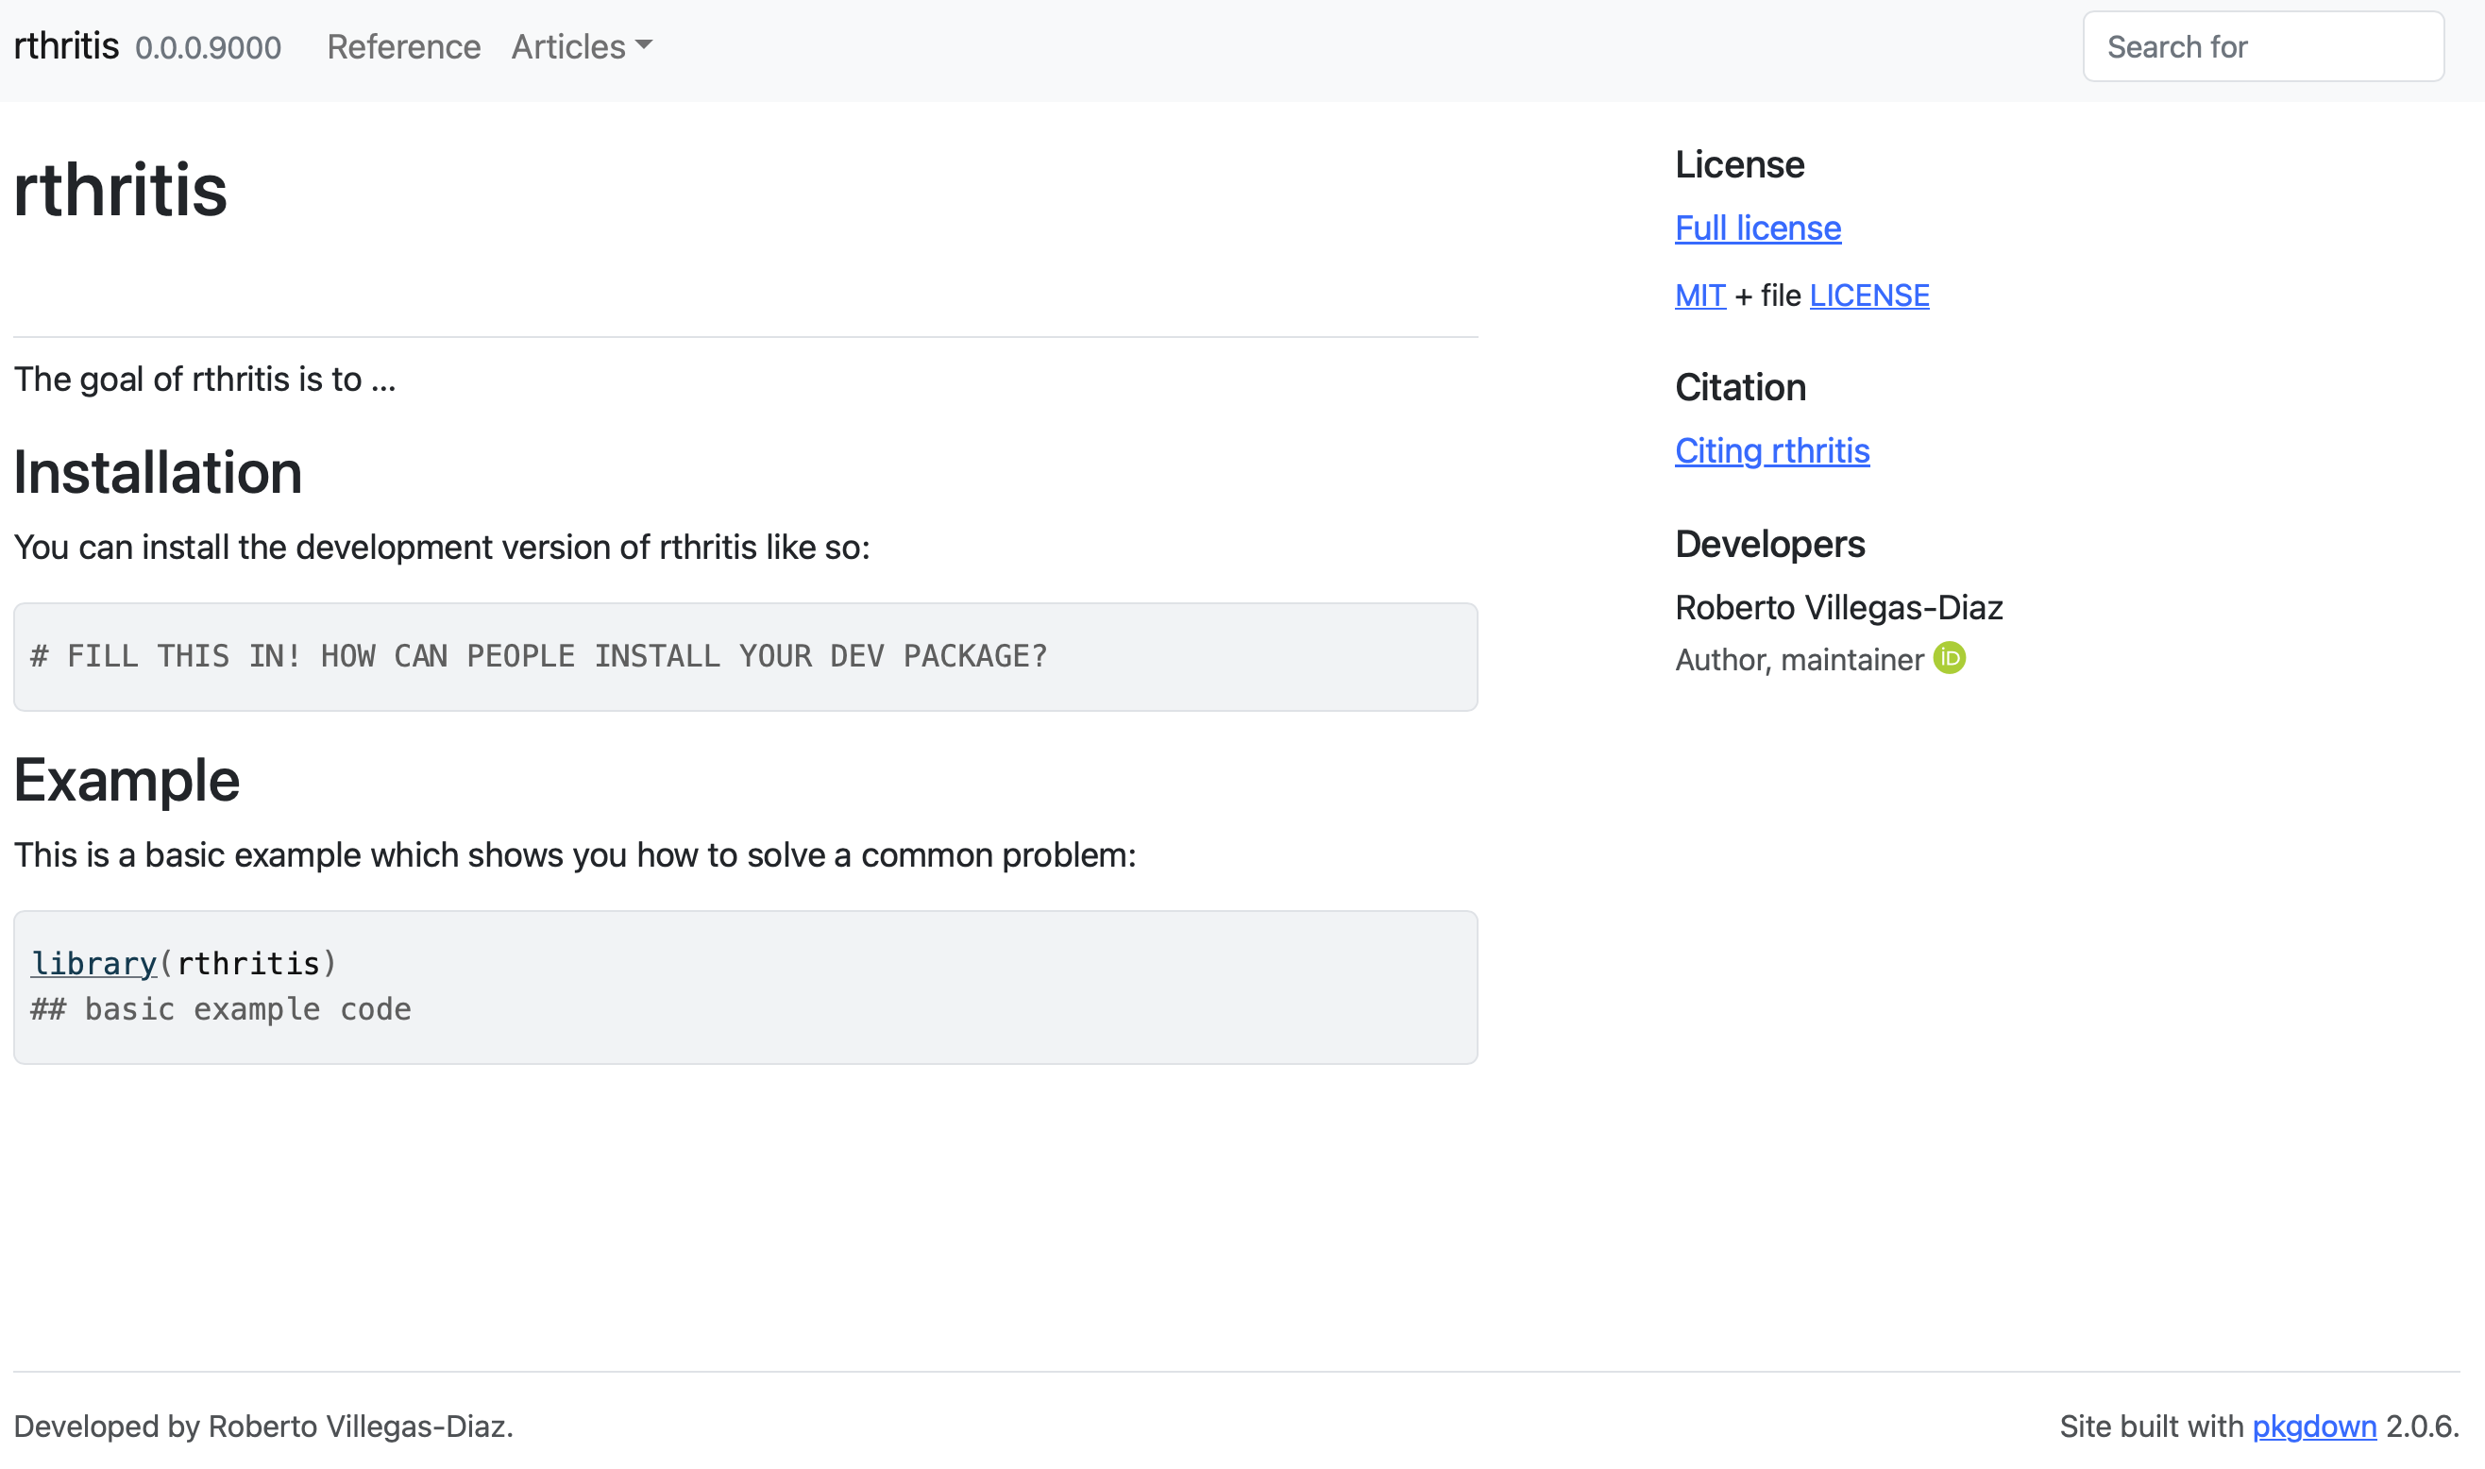The width and height of the screenshot is (2485, 1469).
Task: Visit the pkgdown link in footer
Action: 2314,1426
